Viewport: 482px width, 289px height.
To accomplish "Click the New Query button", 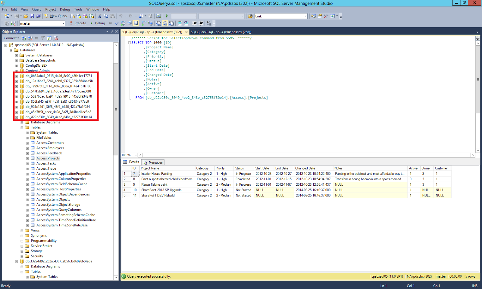I will coord(56,16).
